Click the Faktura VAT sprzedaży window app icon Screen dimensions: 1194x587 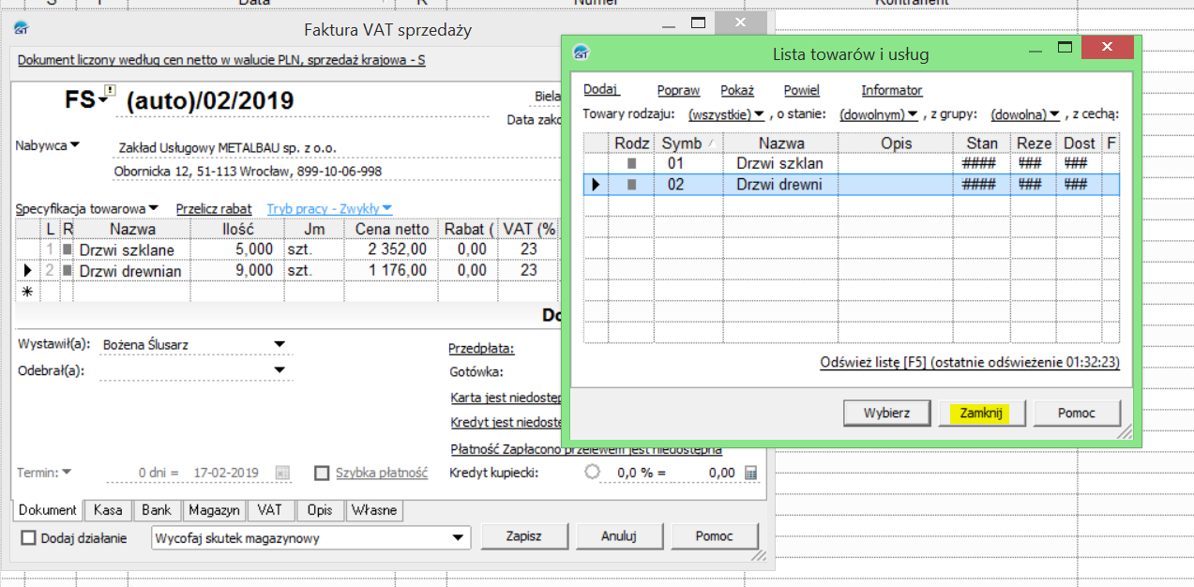(x=21, y=28)
